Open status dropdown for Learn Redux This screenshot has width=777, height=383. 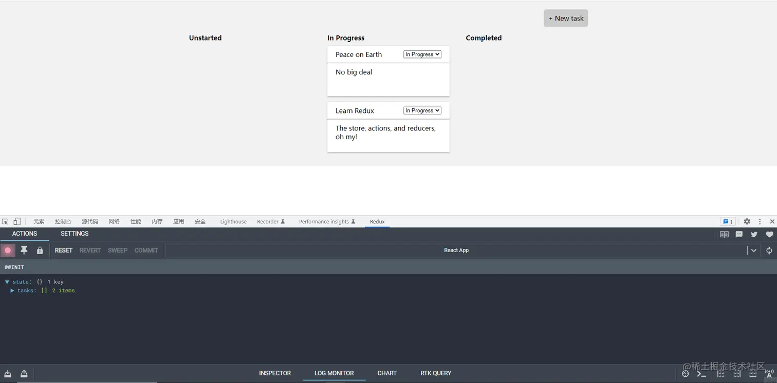(422, 110)
